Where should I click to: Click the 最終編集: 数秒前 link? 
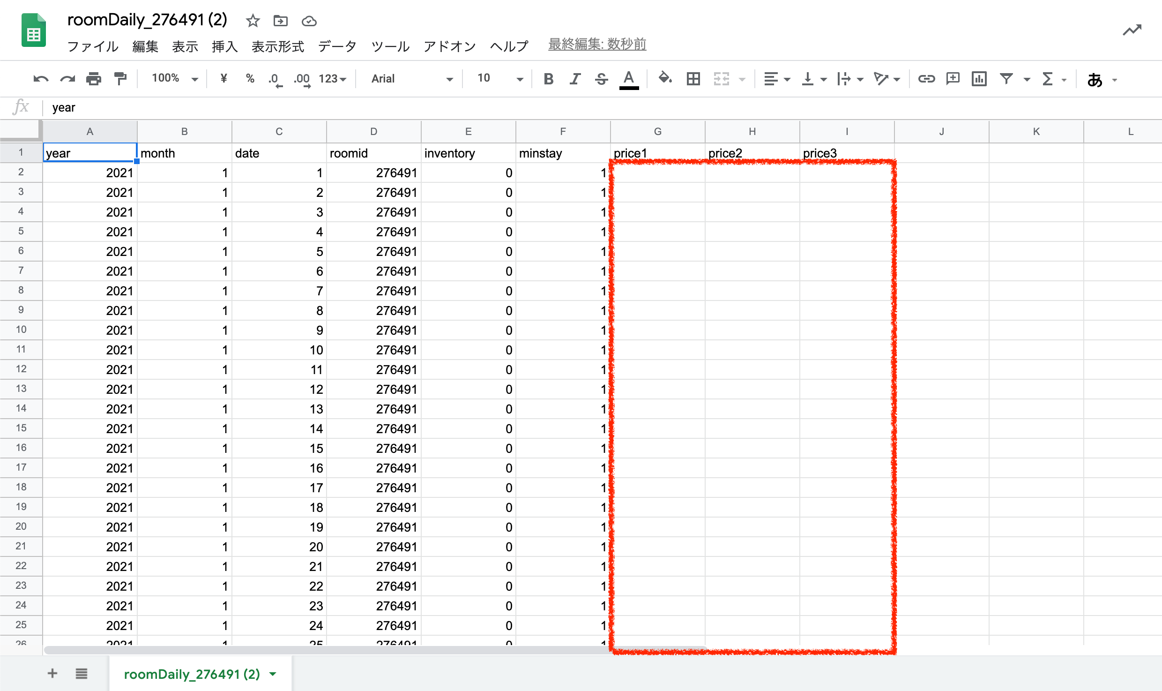pyautogui.click(x=597, y=45)
